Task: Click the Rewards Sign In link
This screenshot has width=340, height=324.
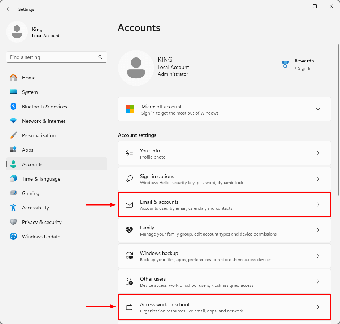Action: pos(305,68)
